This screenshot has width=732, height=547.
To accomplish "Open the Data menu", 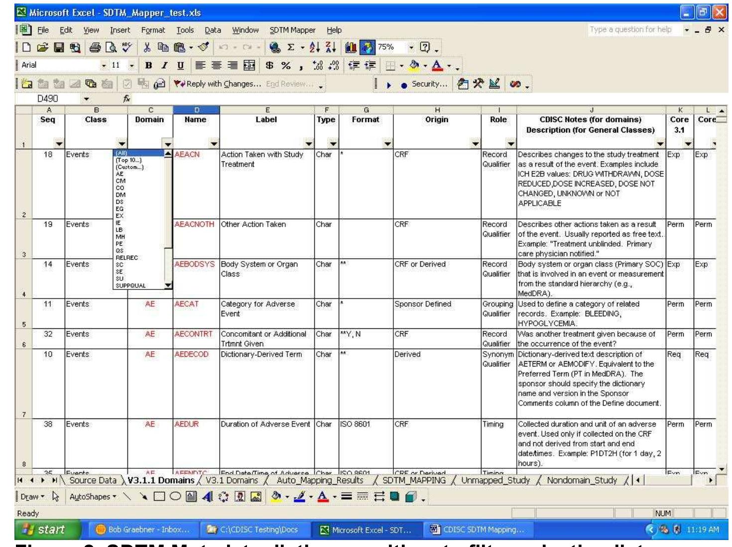I will [213, 30].
